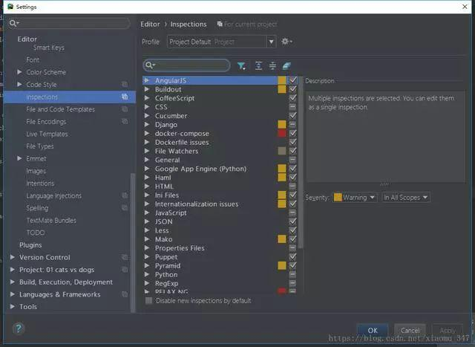The width and height of the screenshot is (475, 347).
Task: Open the In All Scopes dropdown
Action: (406, 198)
